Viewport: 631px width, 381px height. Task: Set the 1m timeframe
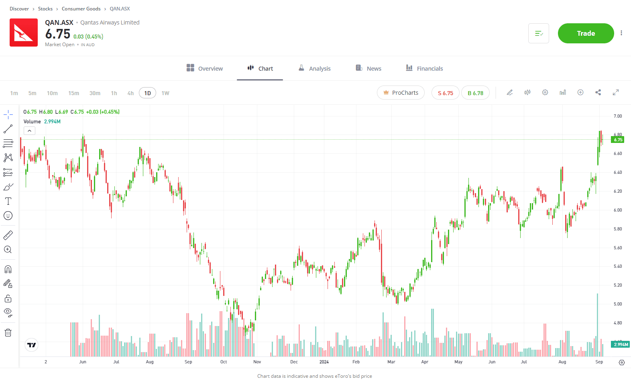(x=14, y=93)
